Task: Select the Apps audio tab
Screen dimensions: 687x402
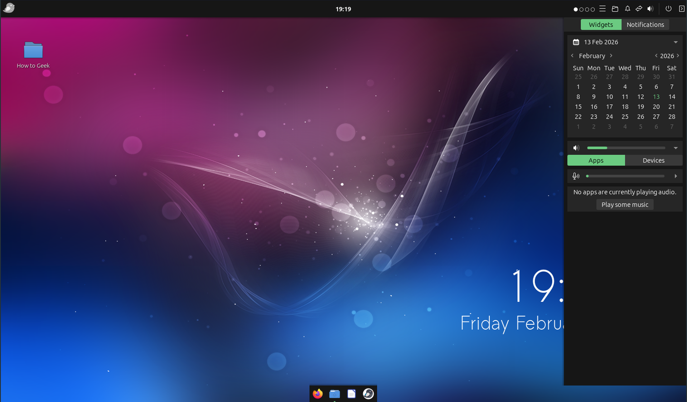Action: point(596,161)
